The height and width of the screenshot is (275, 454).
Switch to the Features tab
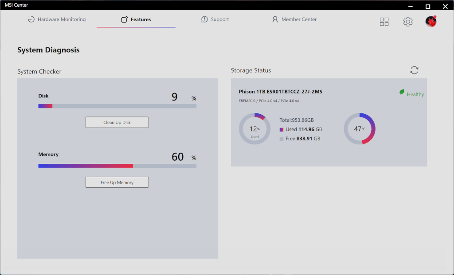136,19
